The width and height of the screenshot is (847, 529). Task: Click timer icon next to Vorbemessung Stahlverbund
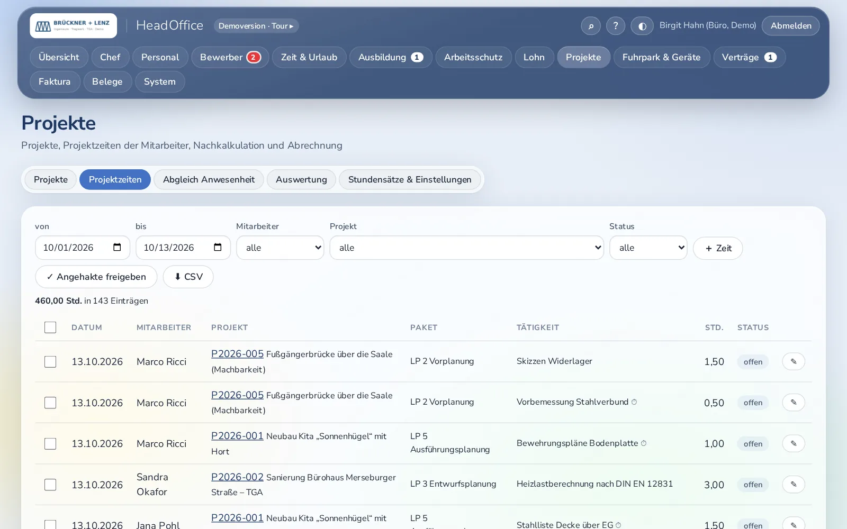point(634,402)
